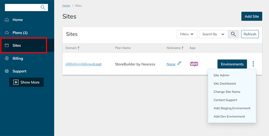The image size is (269, 136).
Task: Open the Environments button
Action: 232,64
